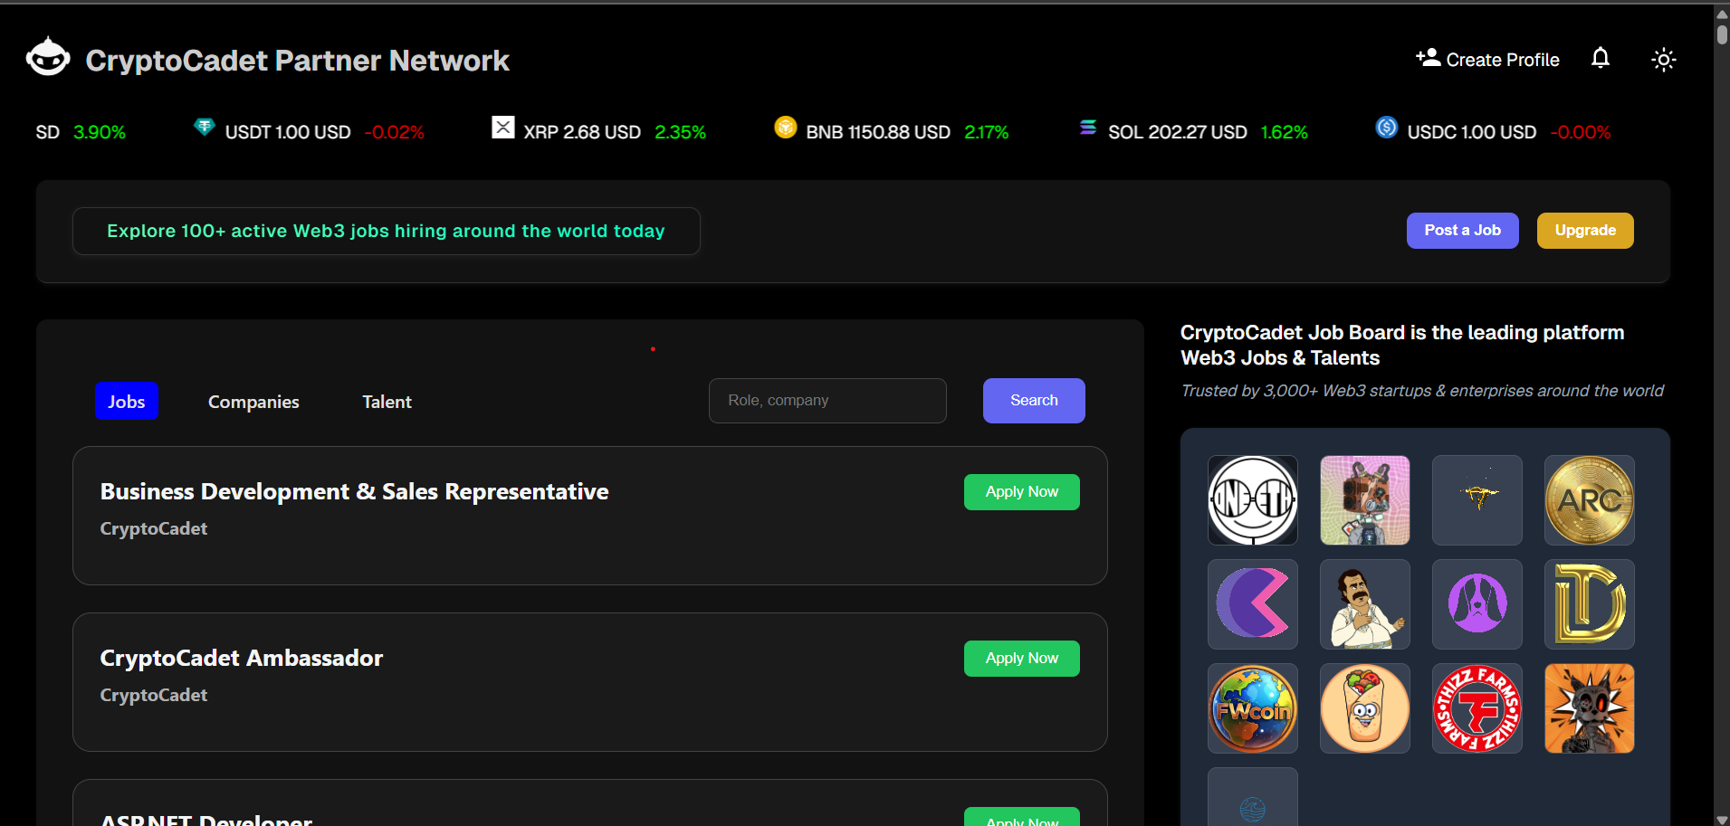Click the purple-pink C logo
This screenshot has height=826, width=1730.
(1252, 604)
